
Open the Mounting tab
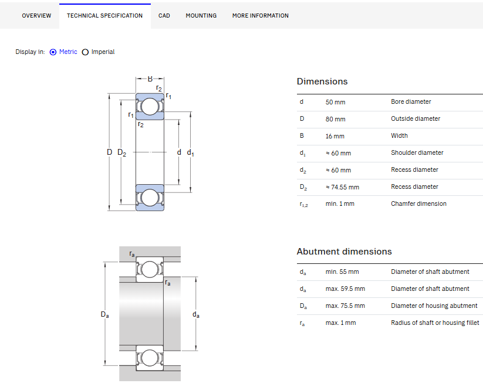[x=201, y=16]
